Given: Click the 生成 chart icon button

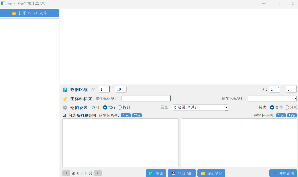Looking at the screenshot, I should (x=151, y=173).
